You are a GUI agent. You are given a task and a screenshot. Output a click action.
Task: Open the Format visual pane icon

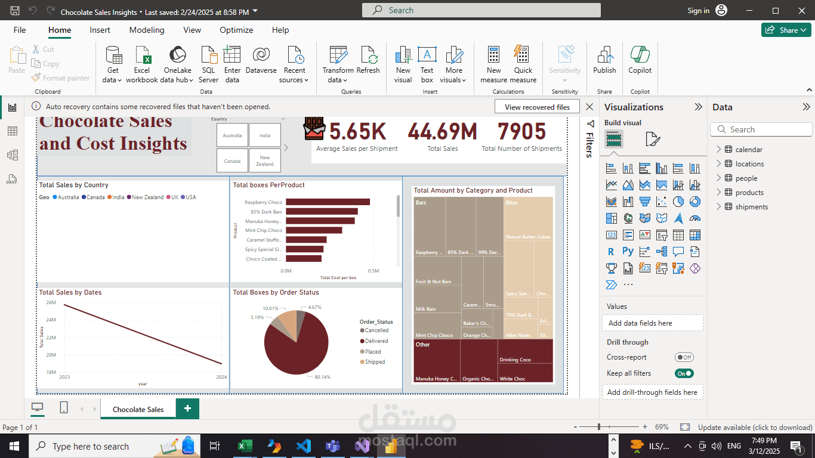(x=653, y=140)
